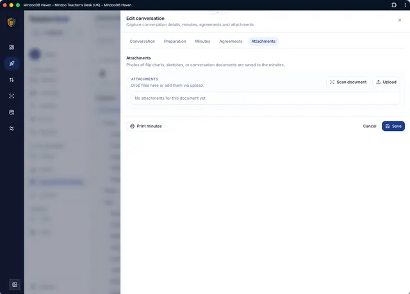
Task: Switch to the Conversation tab
Action: [142, 41]
